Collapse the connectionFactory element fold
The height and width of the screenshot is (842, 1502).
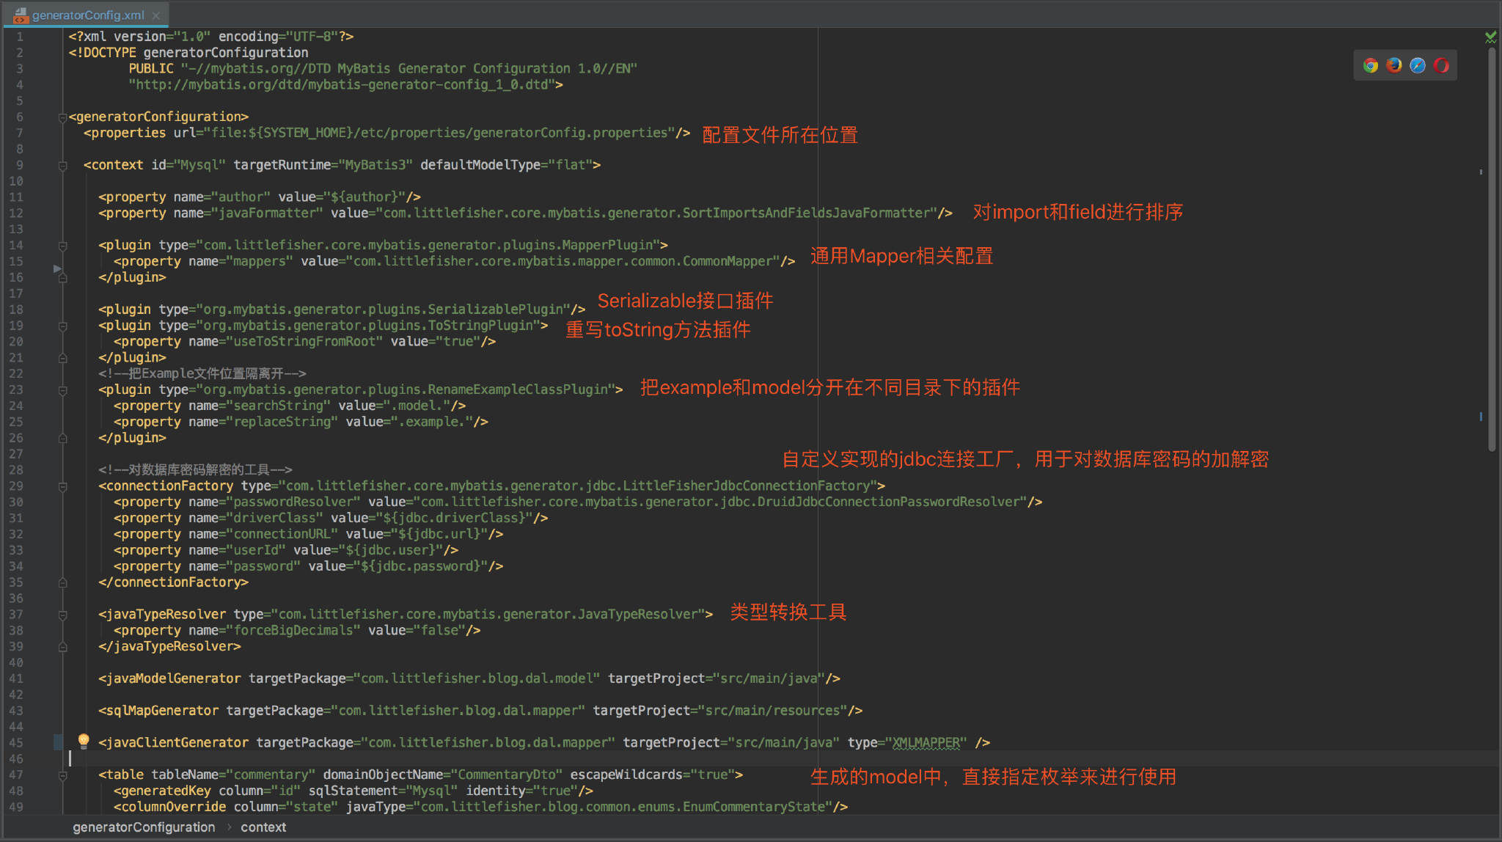click(62, 487)
